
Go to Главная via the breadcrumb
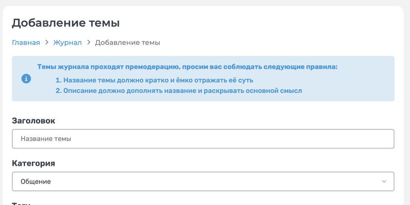pyautogui.click(x=26, y=43)
